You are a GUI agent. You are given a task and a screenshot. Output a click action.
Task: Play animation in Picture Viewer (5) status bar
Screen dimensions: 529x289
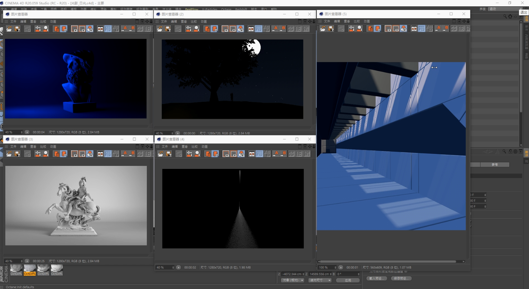click(341, 267)
